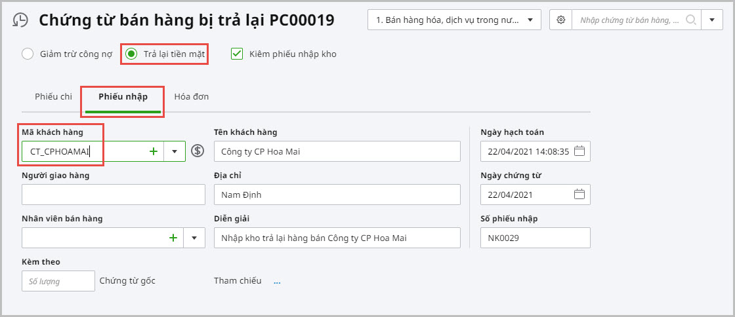Open dropdown arrow next to voucher search
Screen dimensions: 735x317
pos(711,20)
